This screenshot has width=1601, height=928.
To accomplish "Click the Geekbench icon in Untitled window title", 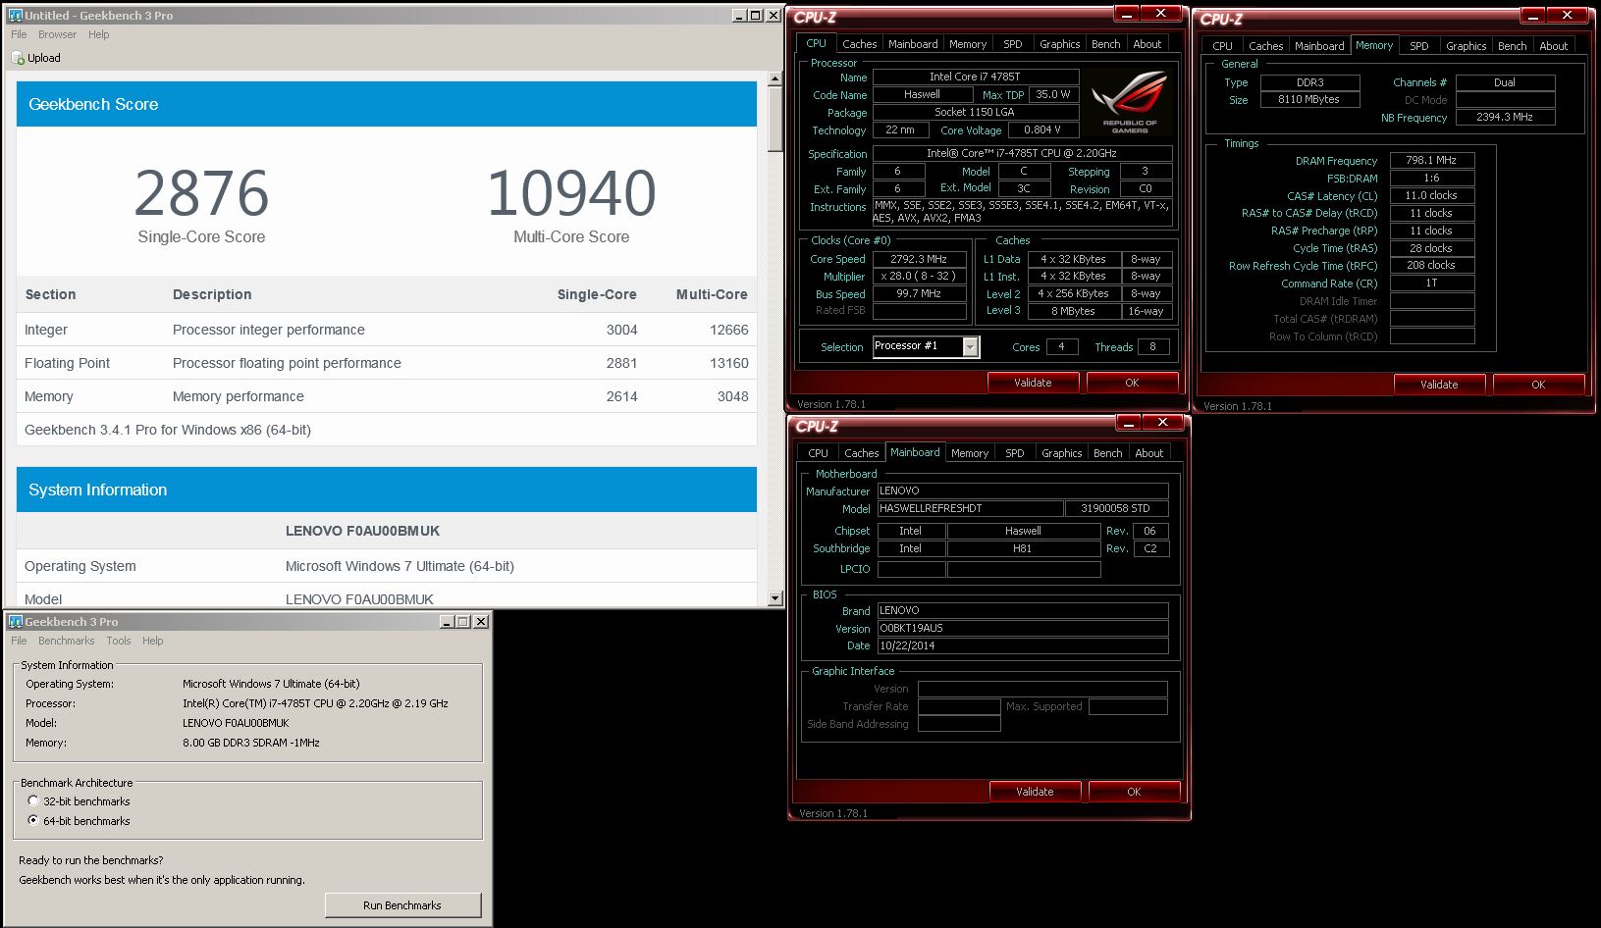I will tap(15, 16).
